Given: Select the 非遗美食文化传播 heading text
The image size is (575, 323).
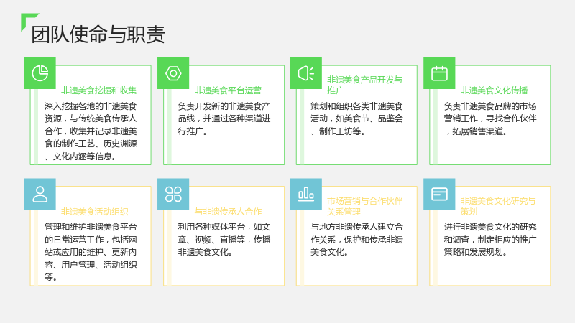Looking at the screenshot, I should click(494, 90).
